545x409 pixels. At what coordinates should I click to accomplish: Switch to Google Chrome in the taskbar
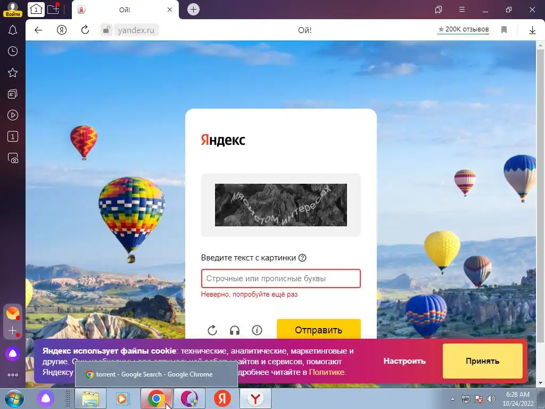(x=156, y=398)
